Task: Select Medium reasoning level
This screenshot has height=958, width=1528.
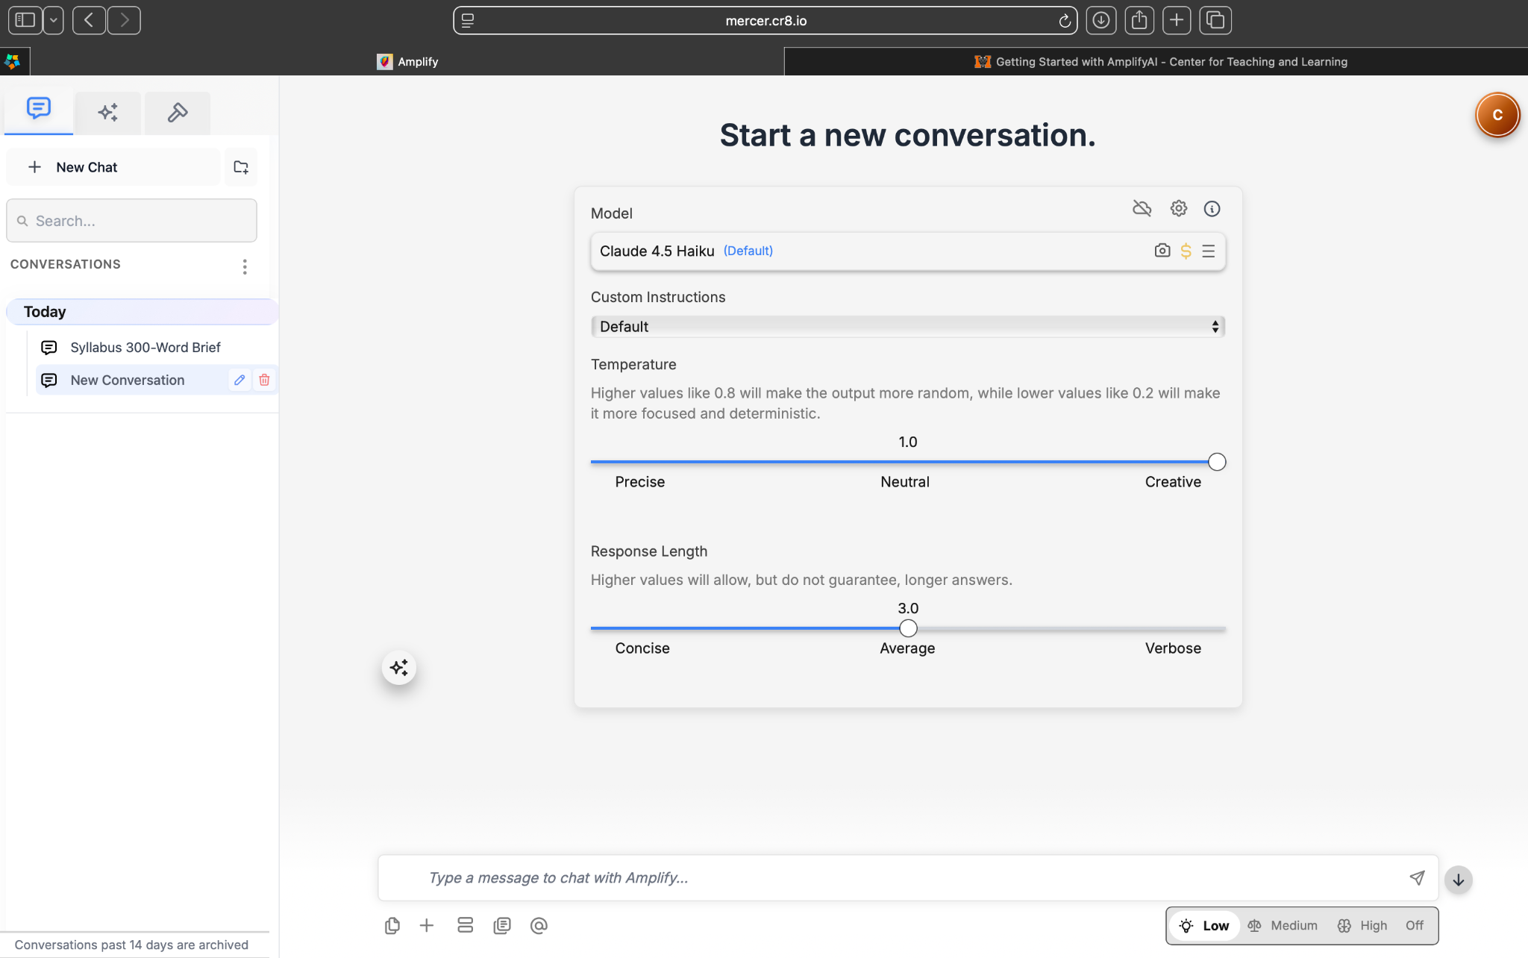Action: (1283, 926)
